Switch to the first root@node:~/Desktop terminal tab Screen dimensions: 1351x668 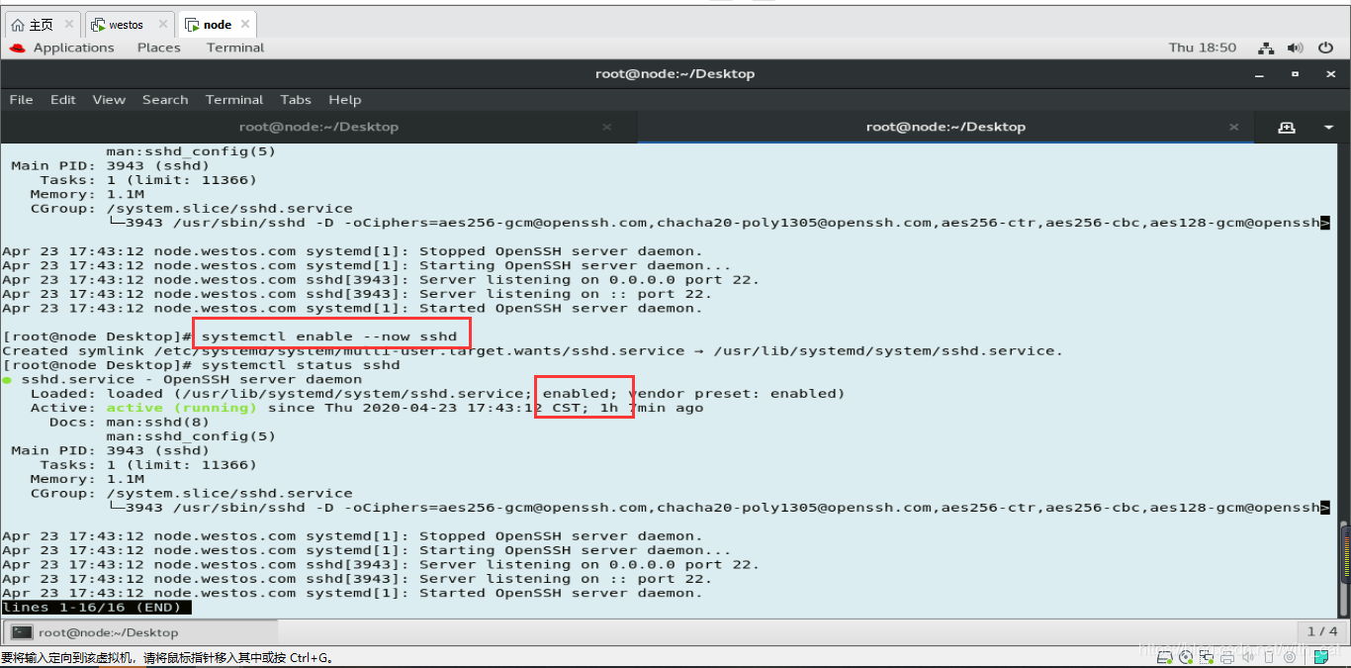pyautogui.click(x=318, y=127)
